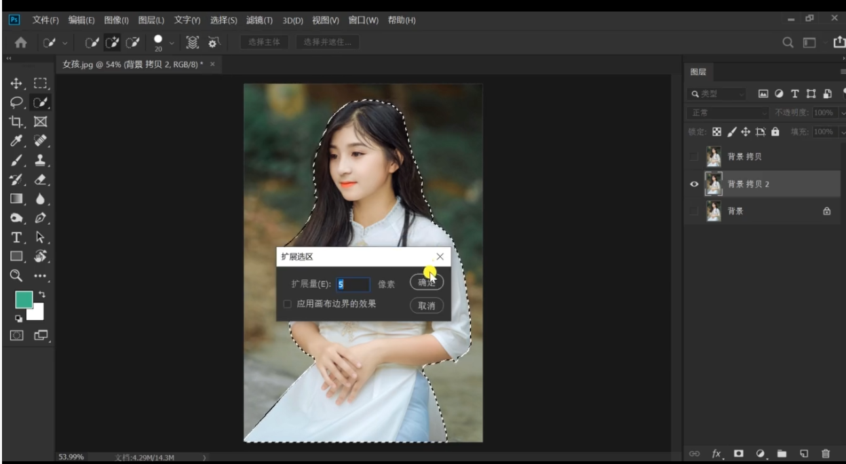This screenshot has width=846, height=464.
Task: Select the Crop tool
Action: [x=17, y=122]
